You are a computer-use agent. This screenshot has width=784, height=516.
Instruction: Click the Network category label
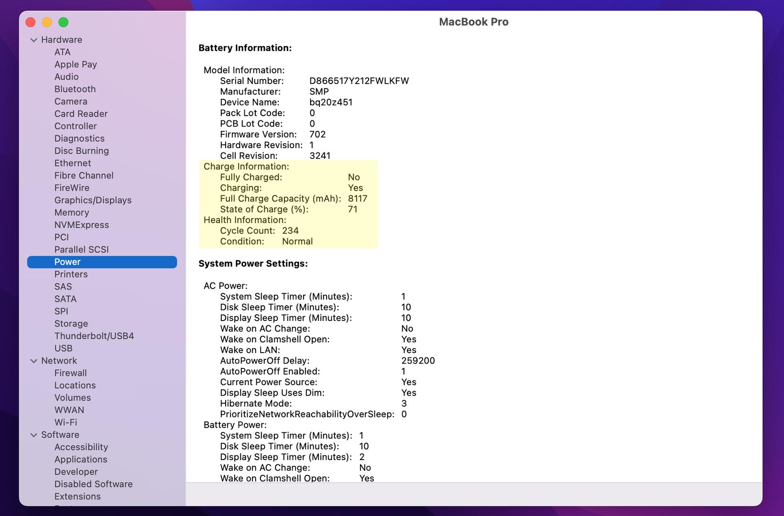tap(59, 361)
